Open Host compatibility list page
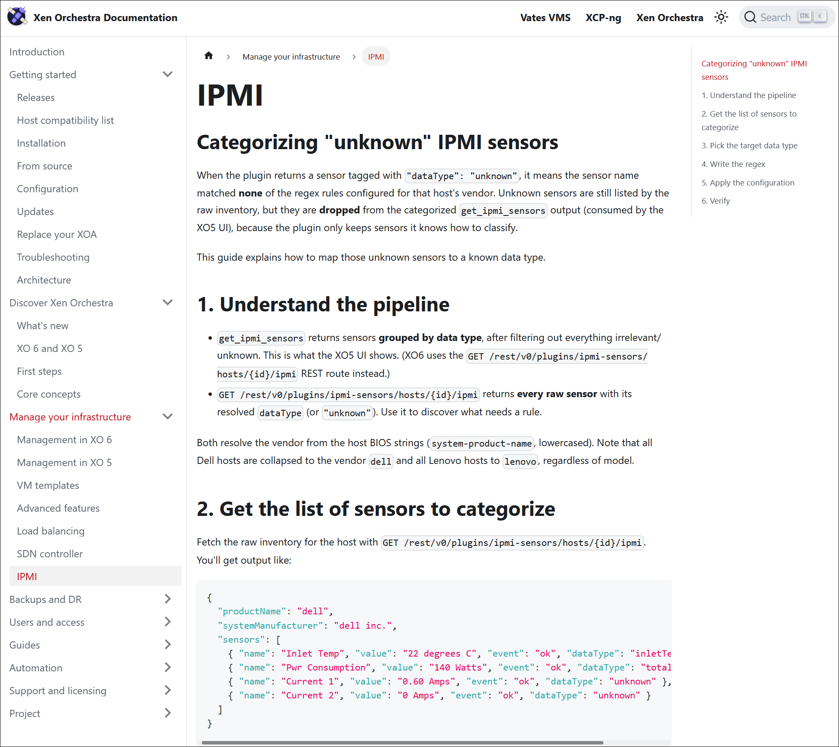This screenshot has height=747, width=839. pyautogui.click(x=65, y=120)
